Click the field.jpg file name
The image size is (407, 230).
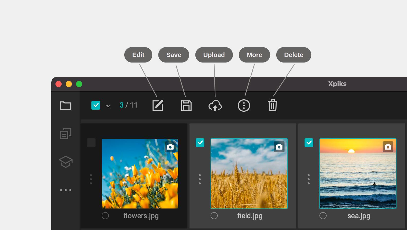[250, 216]
